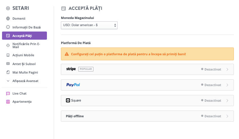Toggle PayPal's Dezactivat status indicator
239x139 pixels.
211,85
